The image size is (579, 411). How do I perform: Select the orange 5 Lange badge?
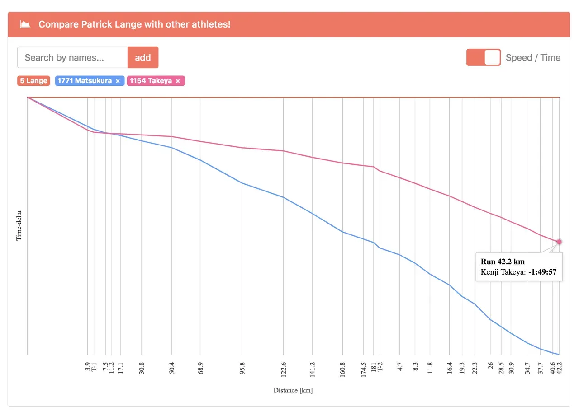click(33, 81)
